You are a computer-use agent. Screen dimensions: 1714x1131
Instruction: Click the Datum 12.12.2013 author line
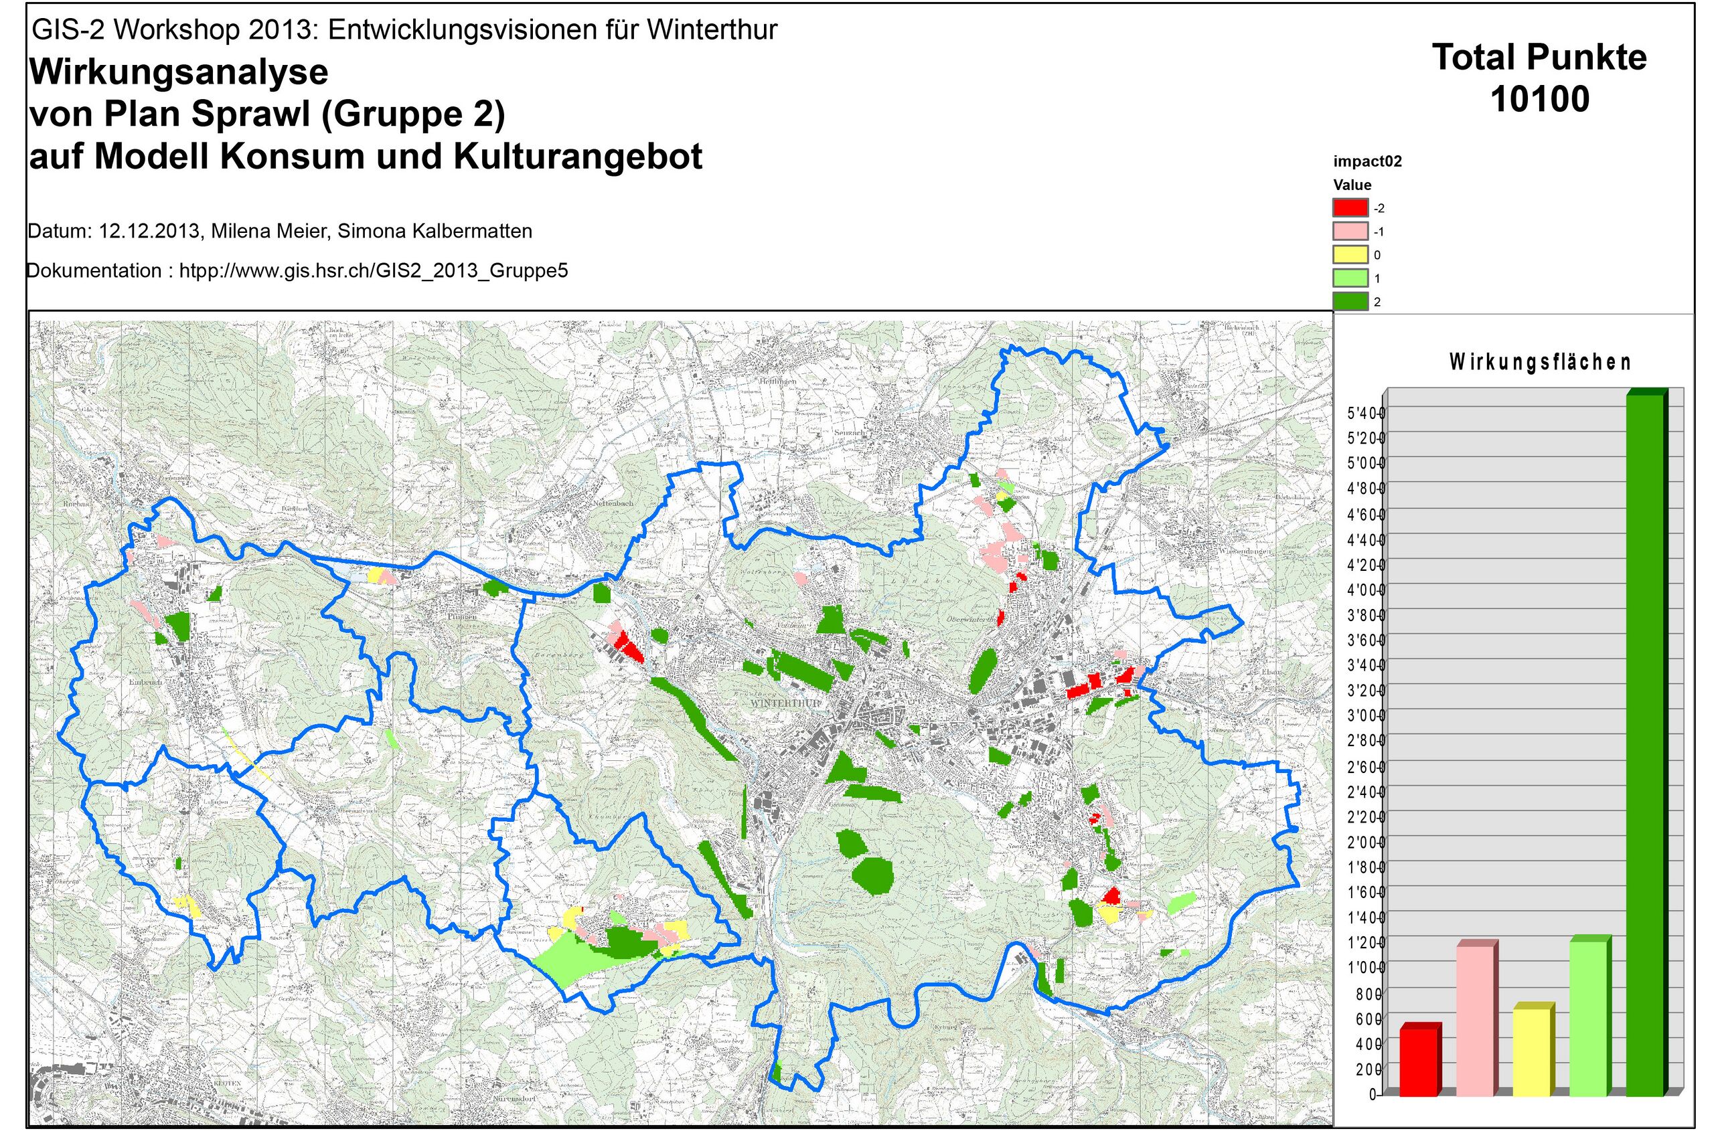280,232
